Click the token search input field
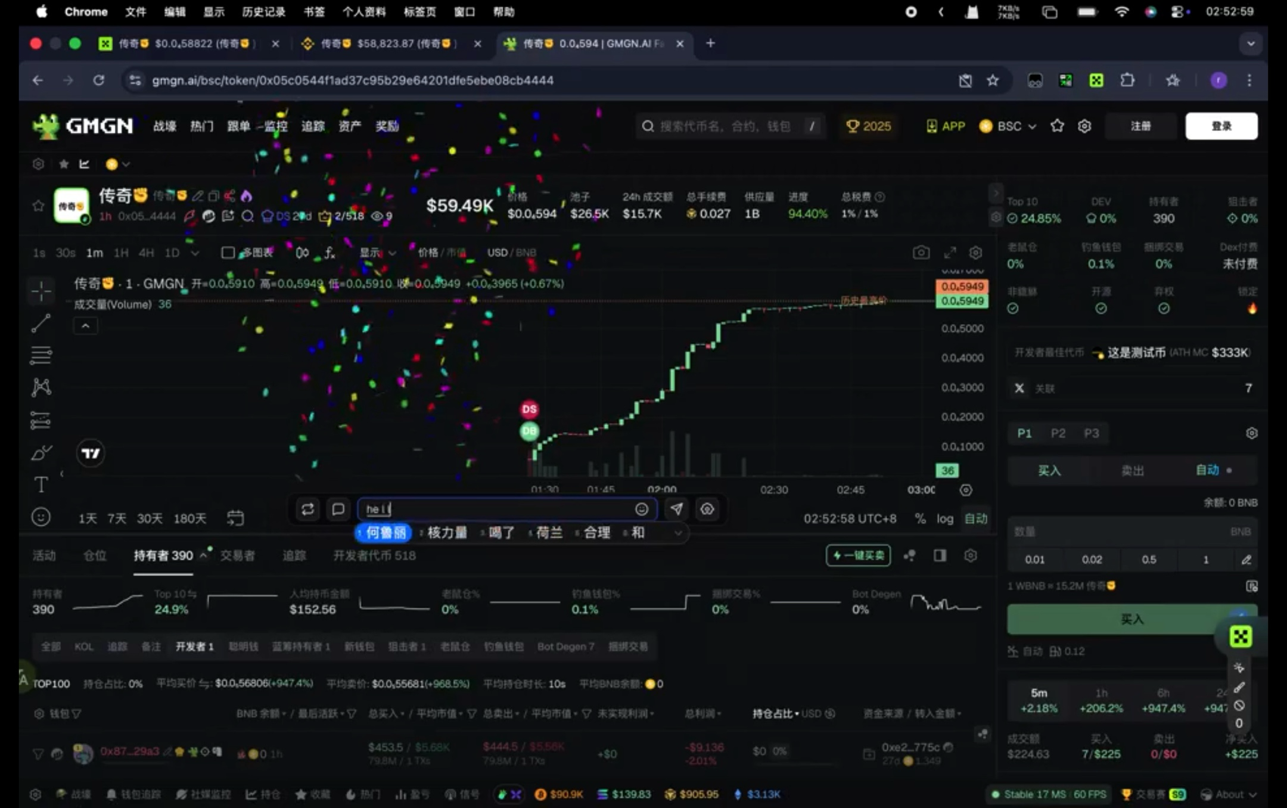 click(724, 126)
